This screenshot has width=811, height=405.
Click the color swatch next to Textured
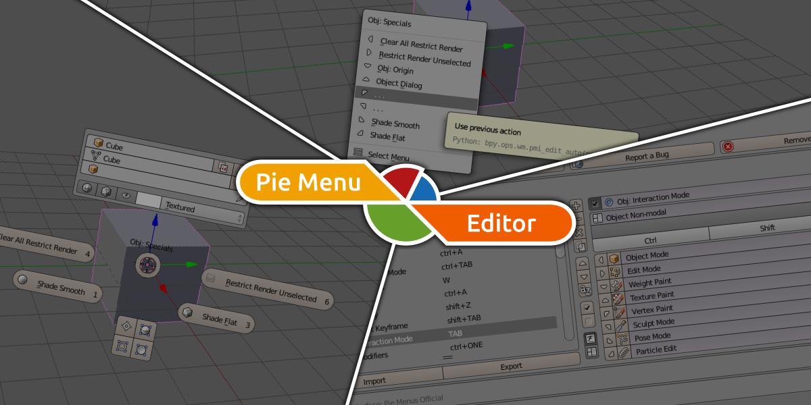coord(149,199)
